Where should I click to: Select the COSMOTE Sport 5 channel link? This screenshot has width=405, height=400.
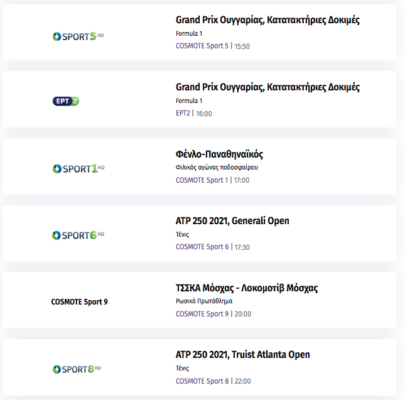point(202,46)
